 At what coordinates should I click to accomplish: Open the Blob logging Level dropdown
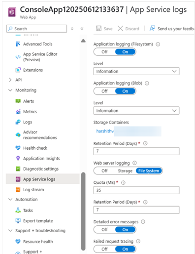pos(136,111)
